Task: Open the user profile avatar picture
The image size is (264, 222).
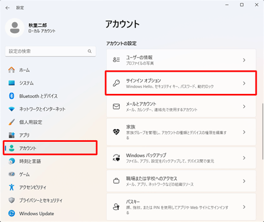Action: tap(15, 28)
